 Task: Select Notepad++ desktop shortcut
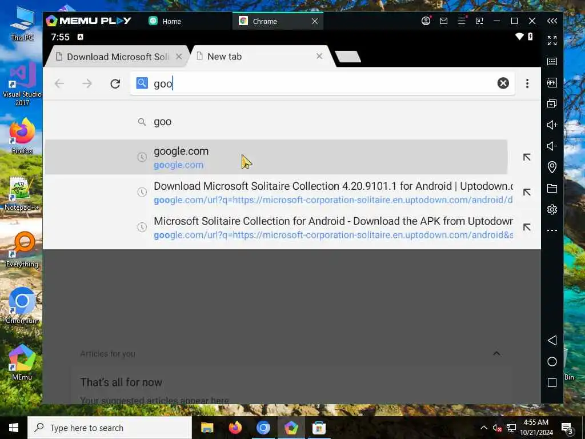pos(22,194)
